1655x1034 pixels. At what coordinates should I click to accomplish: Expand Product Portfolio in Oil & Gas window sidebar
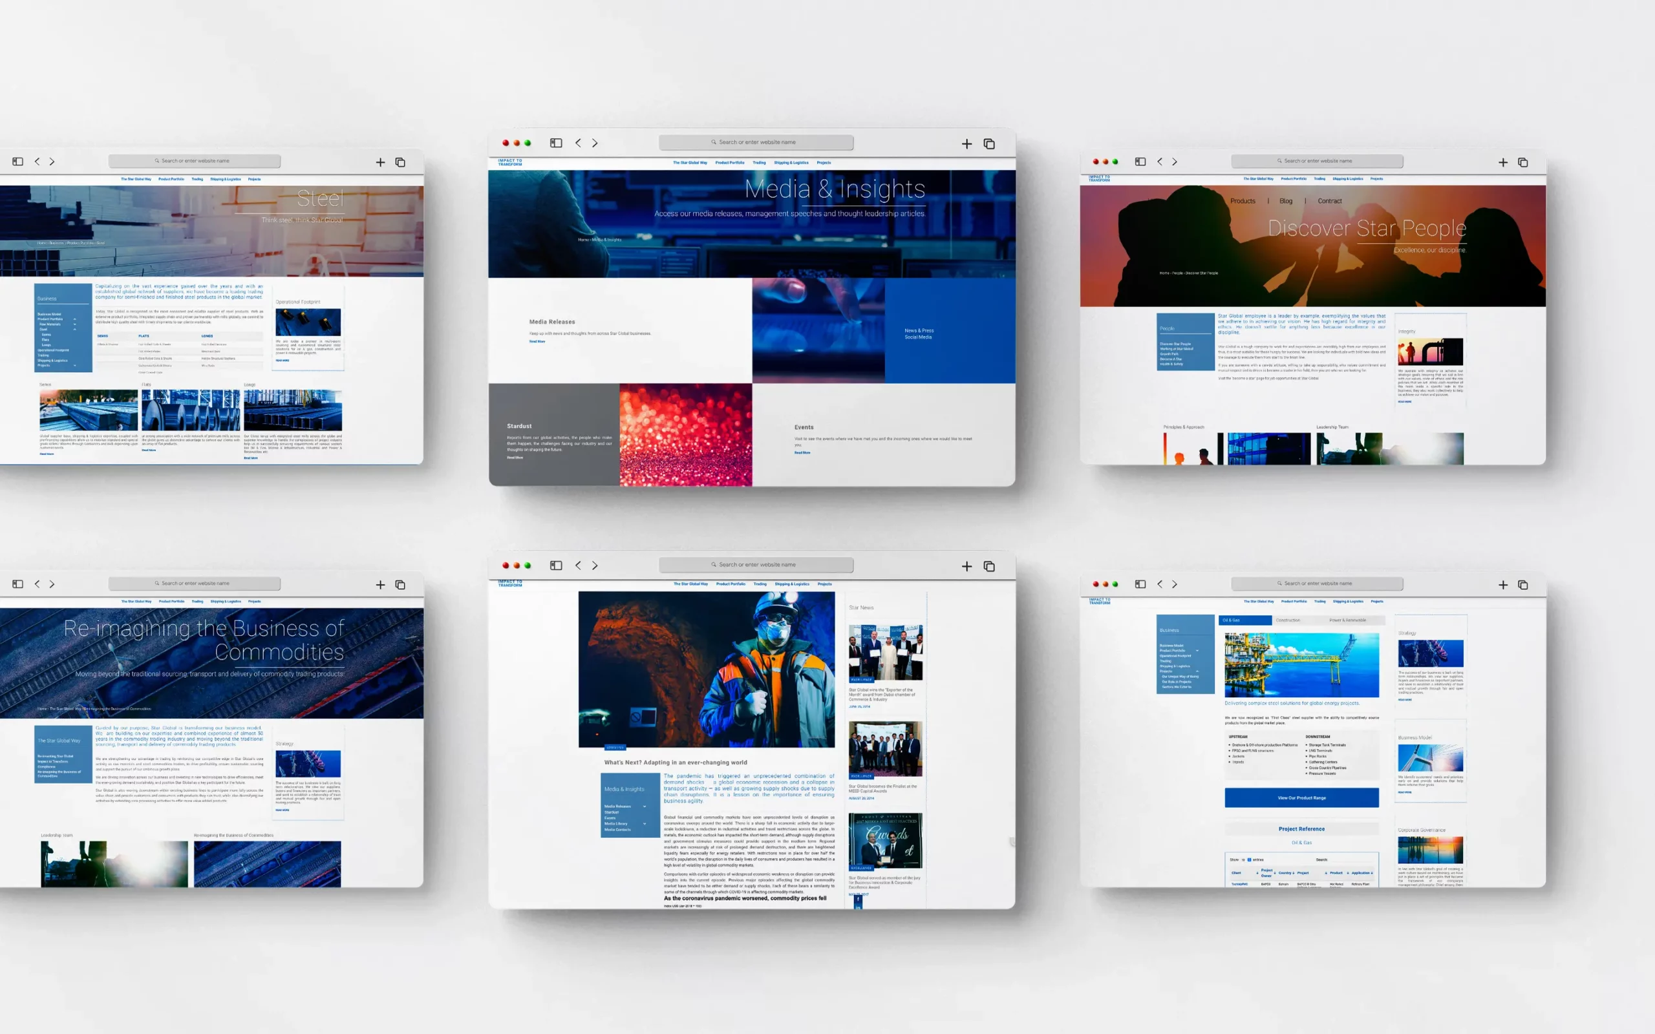click(1197, 650)
